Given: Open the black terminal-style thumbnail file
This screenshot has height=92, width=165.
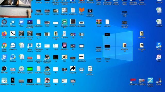Looking at the screenshot, I should coord(56,57).
